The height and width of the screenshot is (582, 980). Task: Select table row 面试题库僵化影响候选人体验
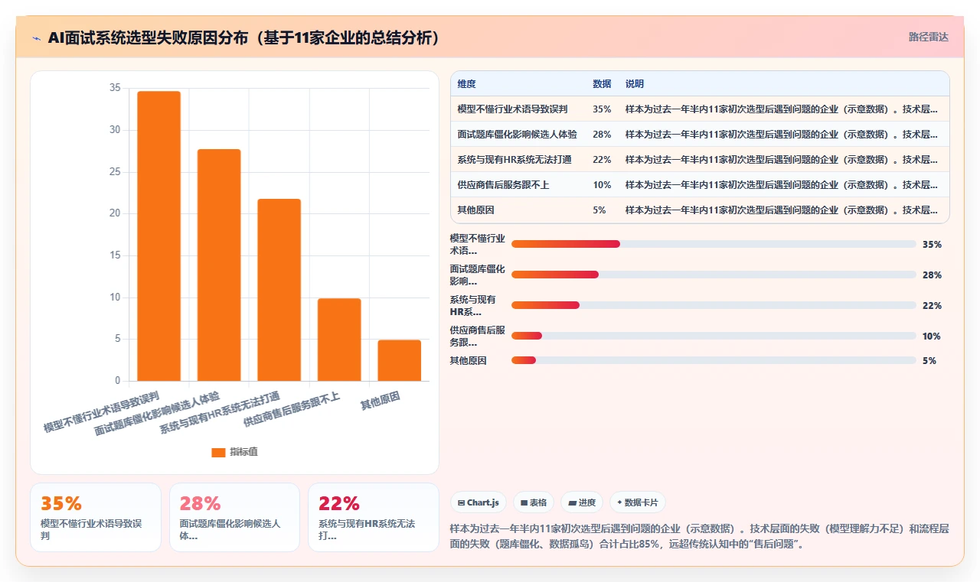coord(700,135)
